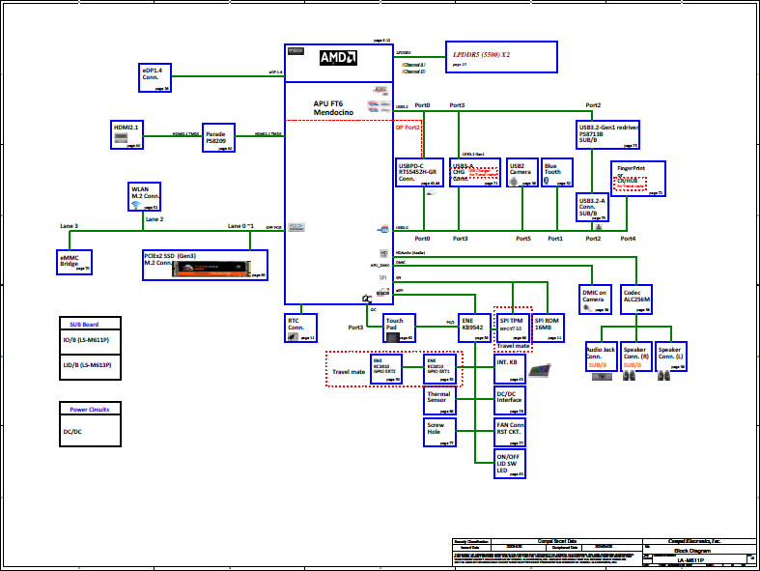Select the Codec ALC256M block

[x=634, y=300]
